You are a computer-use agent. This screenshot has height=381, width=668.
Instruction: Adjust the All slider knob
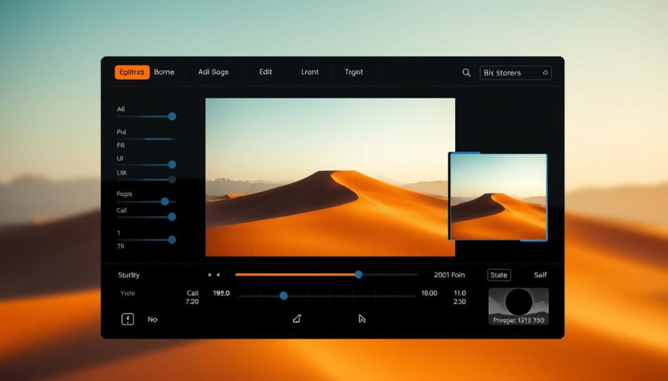coord(172,116)
